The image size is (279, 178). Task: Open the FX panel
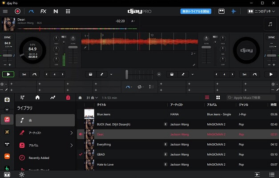pos(43,12)
